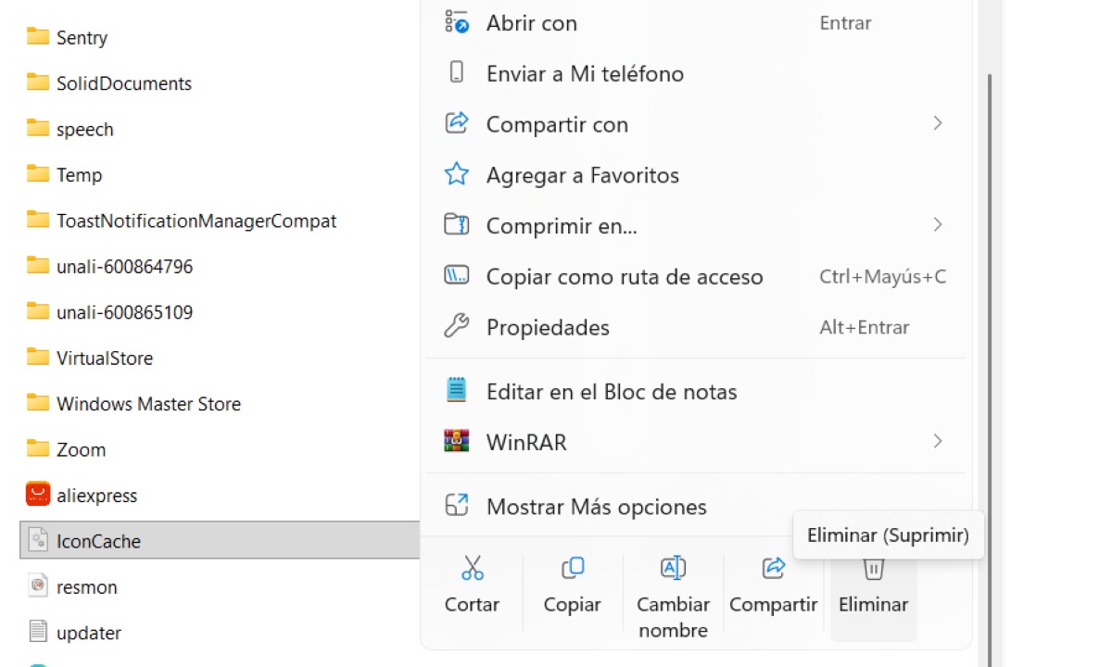1112x667 pixels.
Task: Select the Windows Master Store folder
Action: pyautogui.click(x=148, y=404)
